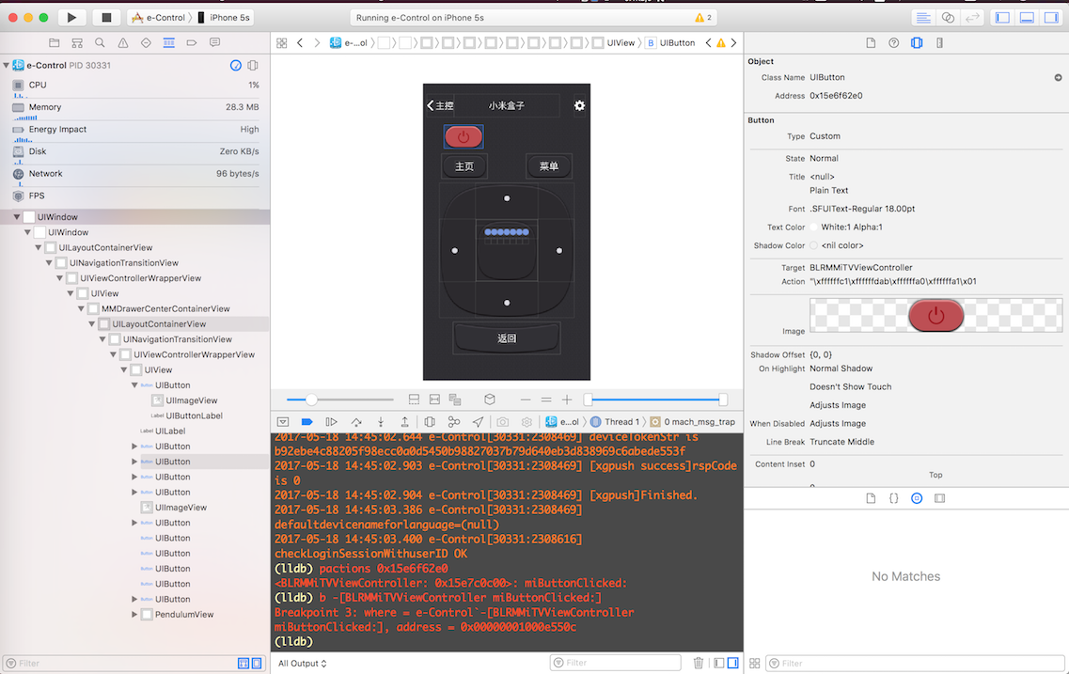1069x674 pixels.
Task: Select the Debug View Hierarchy cube icon
Action: pyautogui.click(x=431, y=421)
